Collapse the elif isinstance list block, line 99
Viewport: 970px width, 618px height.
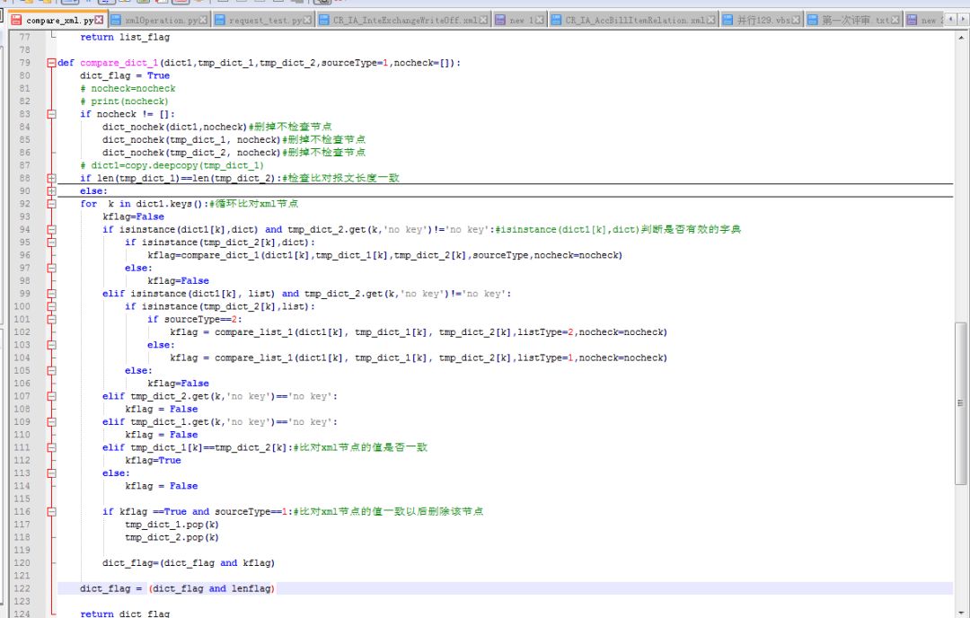point(51,294)
